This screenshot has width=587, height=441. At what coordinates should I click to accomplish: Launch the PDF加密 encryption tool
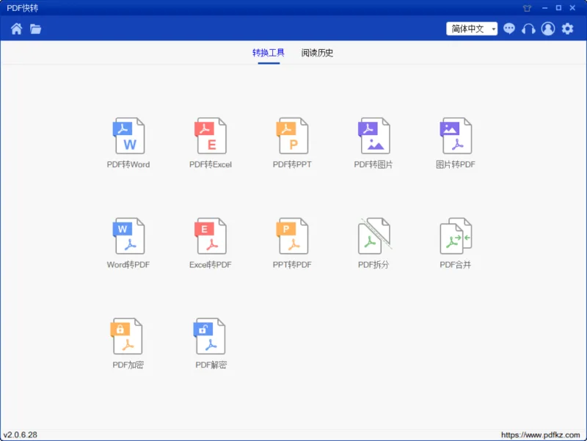click(x=128, y=343)
